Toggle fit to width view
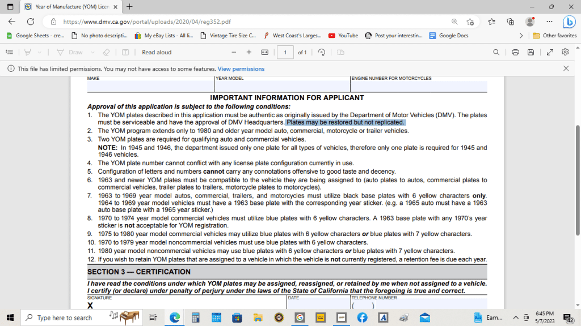 (264, 52)
